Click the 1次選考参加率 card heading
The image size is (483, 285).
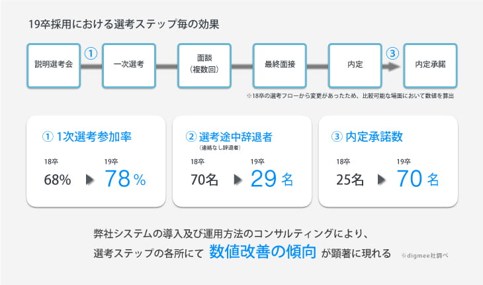pyautogui.click(x=87, y=137)
